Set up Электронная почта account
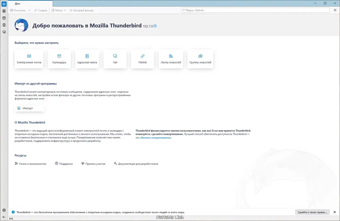The image size is (340, 221). point(29,59)
